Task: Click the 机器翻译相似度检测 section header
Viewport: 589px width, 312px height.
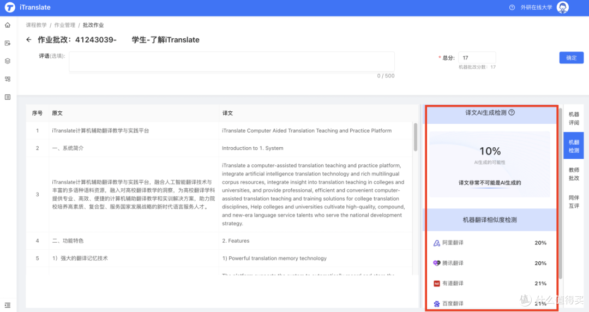Action: coord(490,220)
